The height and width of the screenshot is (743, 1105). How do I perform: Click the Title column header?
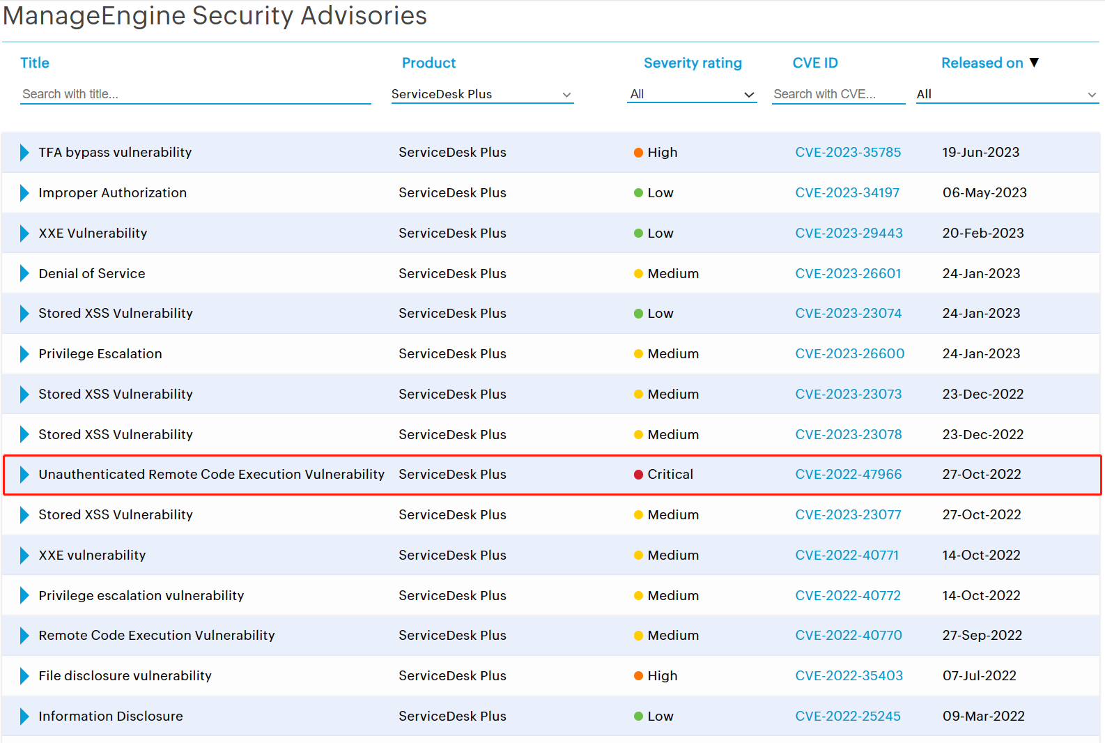[x=35, y=63]
